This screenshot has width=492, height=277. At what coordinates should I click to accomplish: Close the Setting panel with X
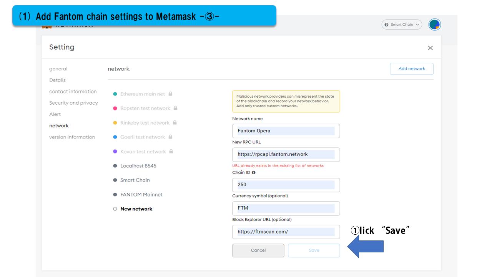pos(430,48)
